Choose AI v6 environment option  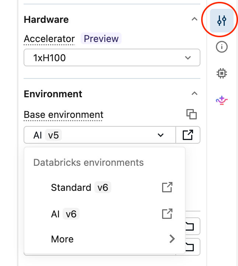105,214
